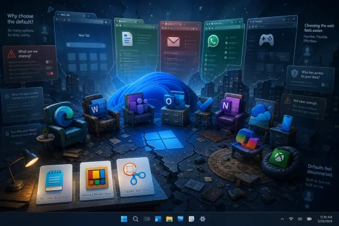Click the Phone Link phone icon
The height and width of the screenshot is (226, 339).
287,123
